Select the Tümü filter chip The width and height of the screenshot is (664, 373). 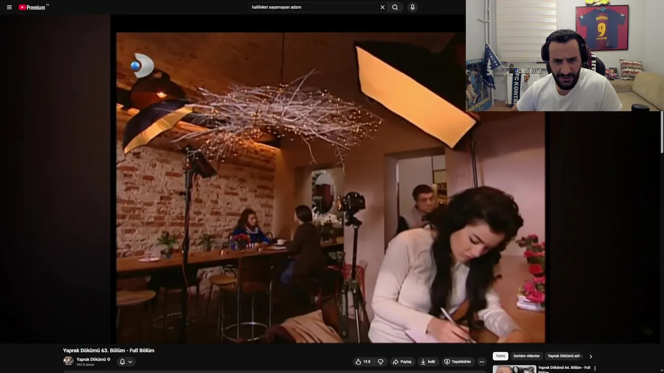[500, 356]
